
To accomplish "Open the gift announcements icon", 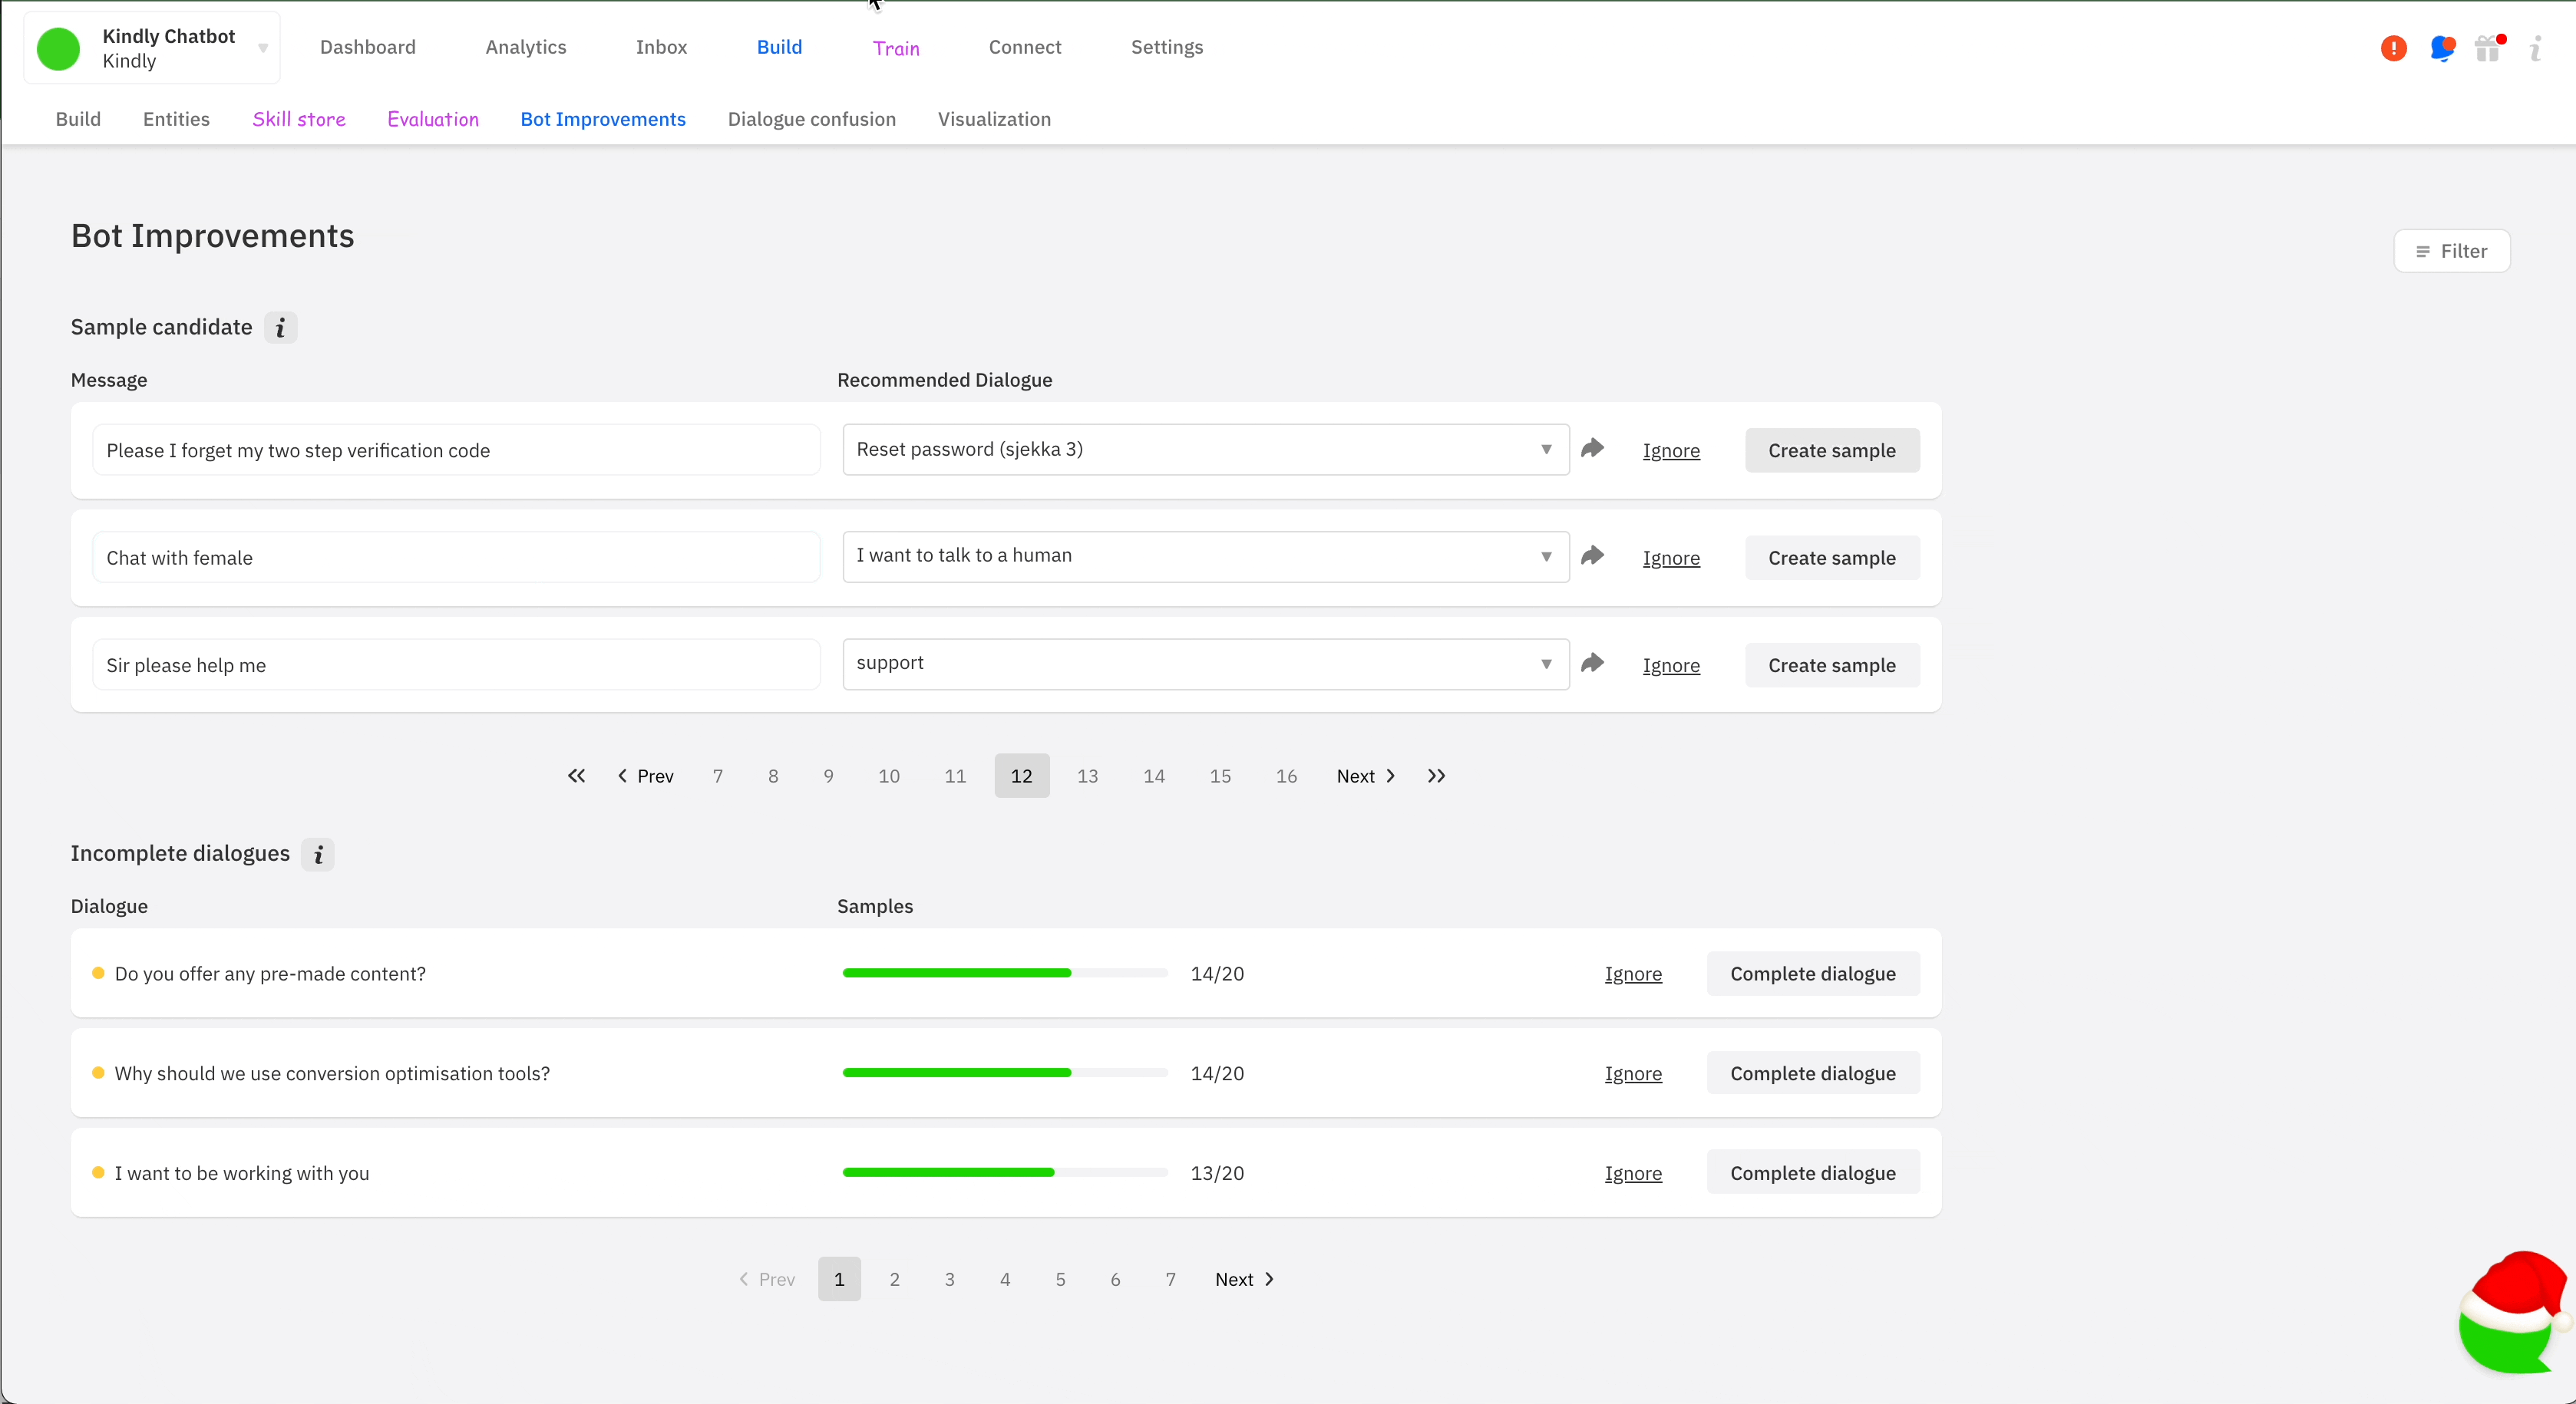I will coord(2489,48).
